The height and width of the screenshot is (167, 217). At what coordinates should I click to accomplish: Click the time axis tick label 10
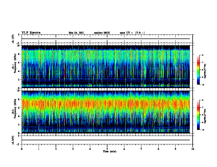tap(193, 149)
